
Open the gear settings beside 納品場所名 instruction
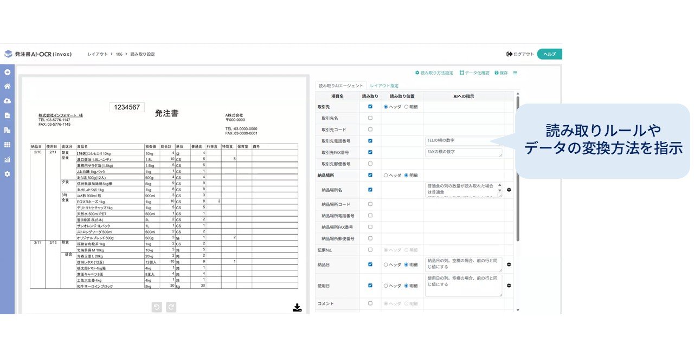point(509,190)
